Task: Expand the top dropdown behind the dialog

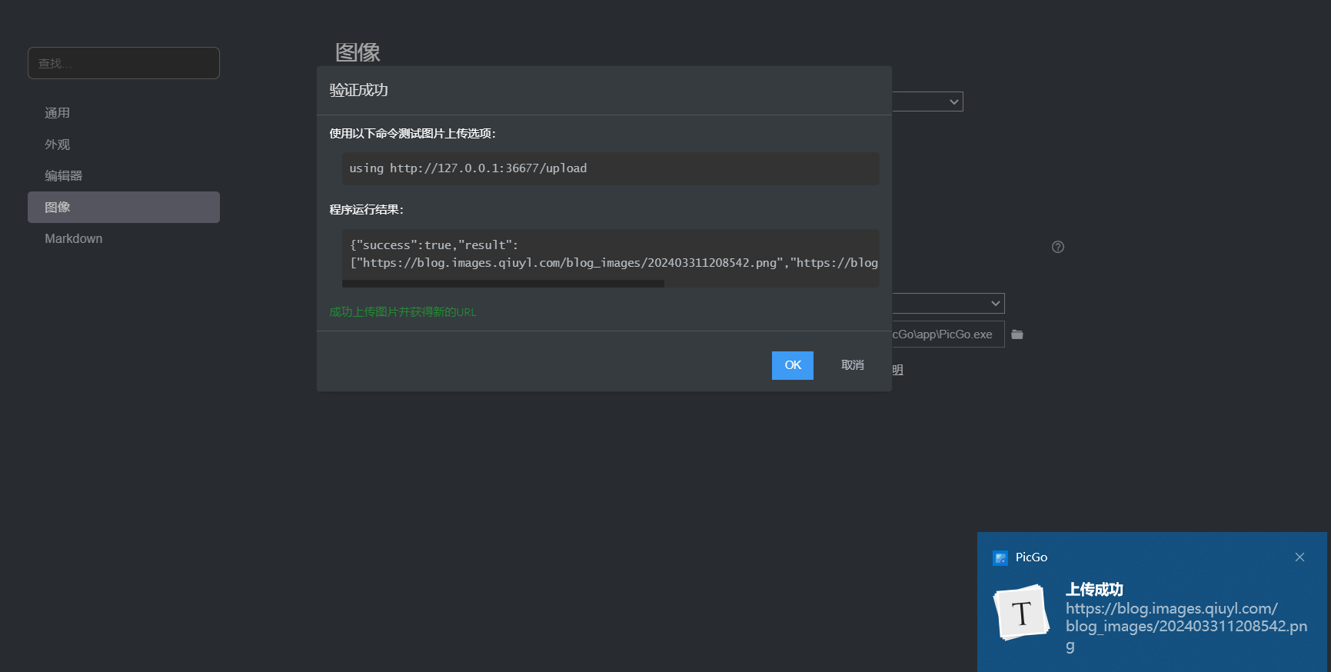Action: 928,101
